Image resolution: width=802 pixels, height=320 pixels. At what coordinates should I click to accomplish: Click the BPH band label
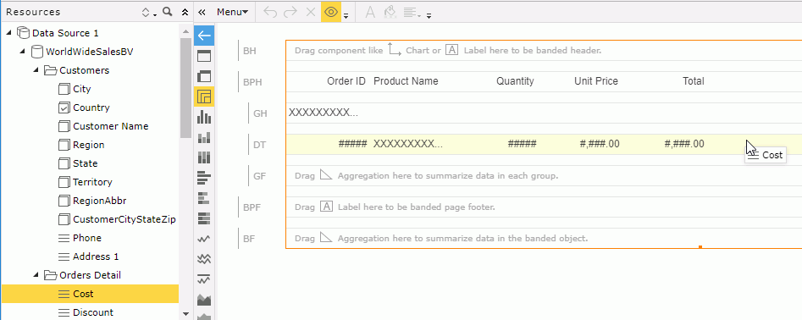[x=252, y=81]
